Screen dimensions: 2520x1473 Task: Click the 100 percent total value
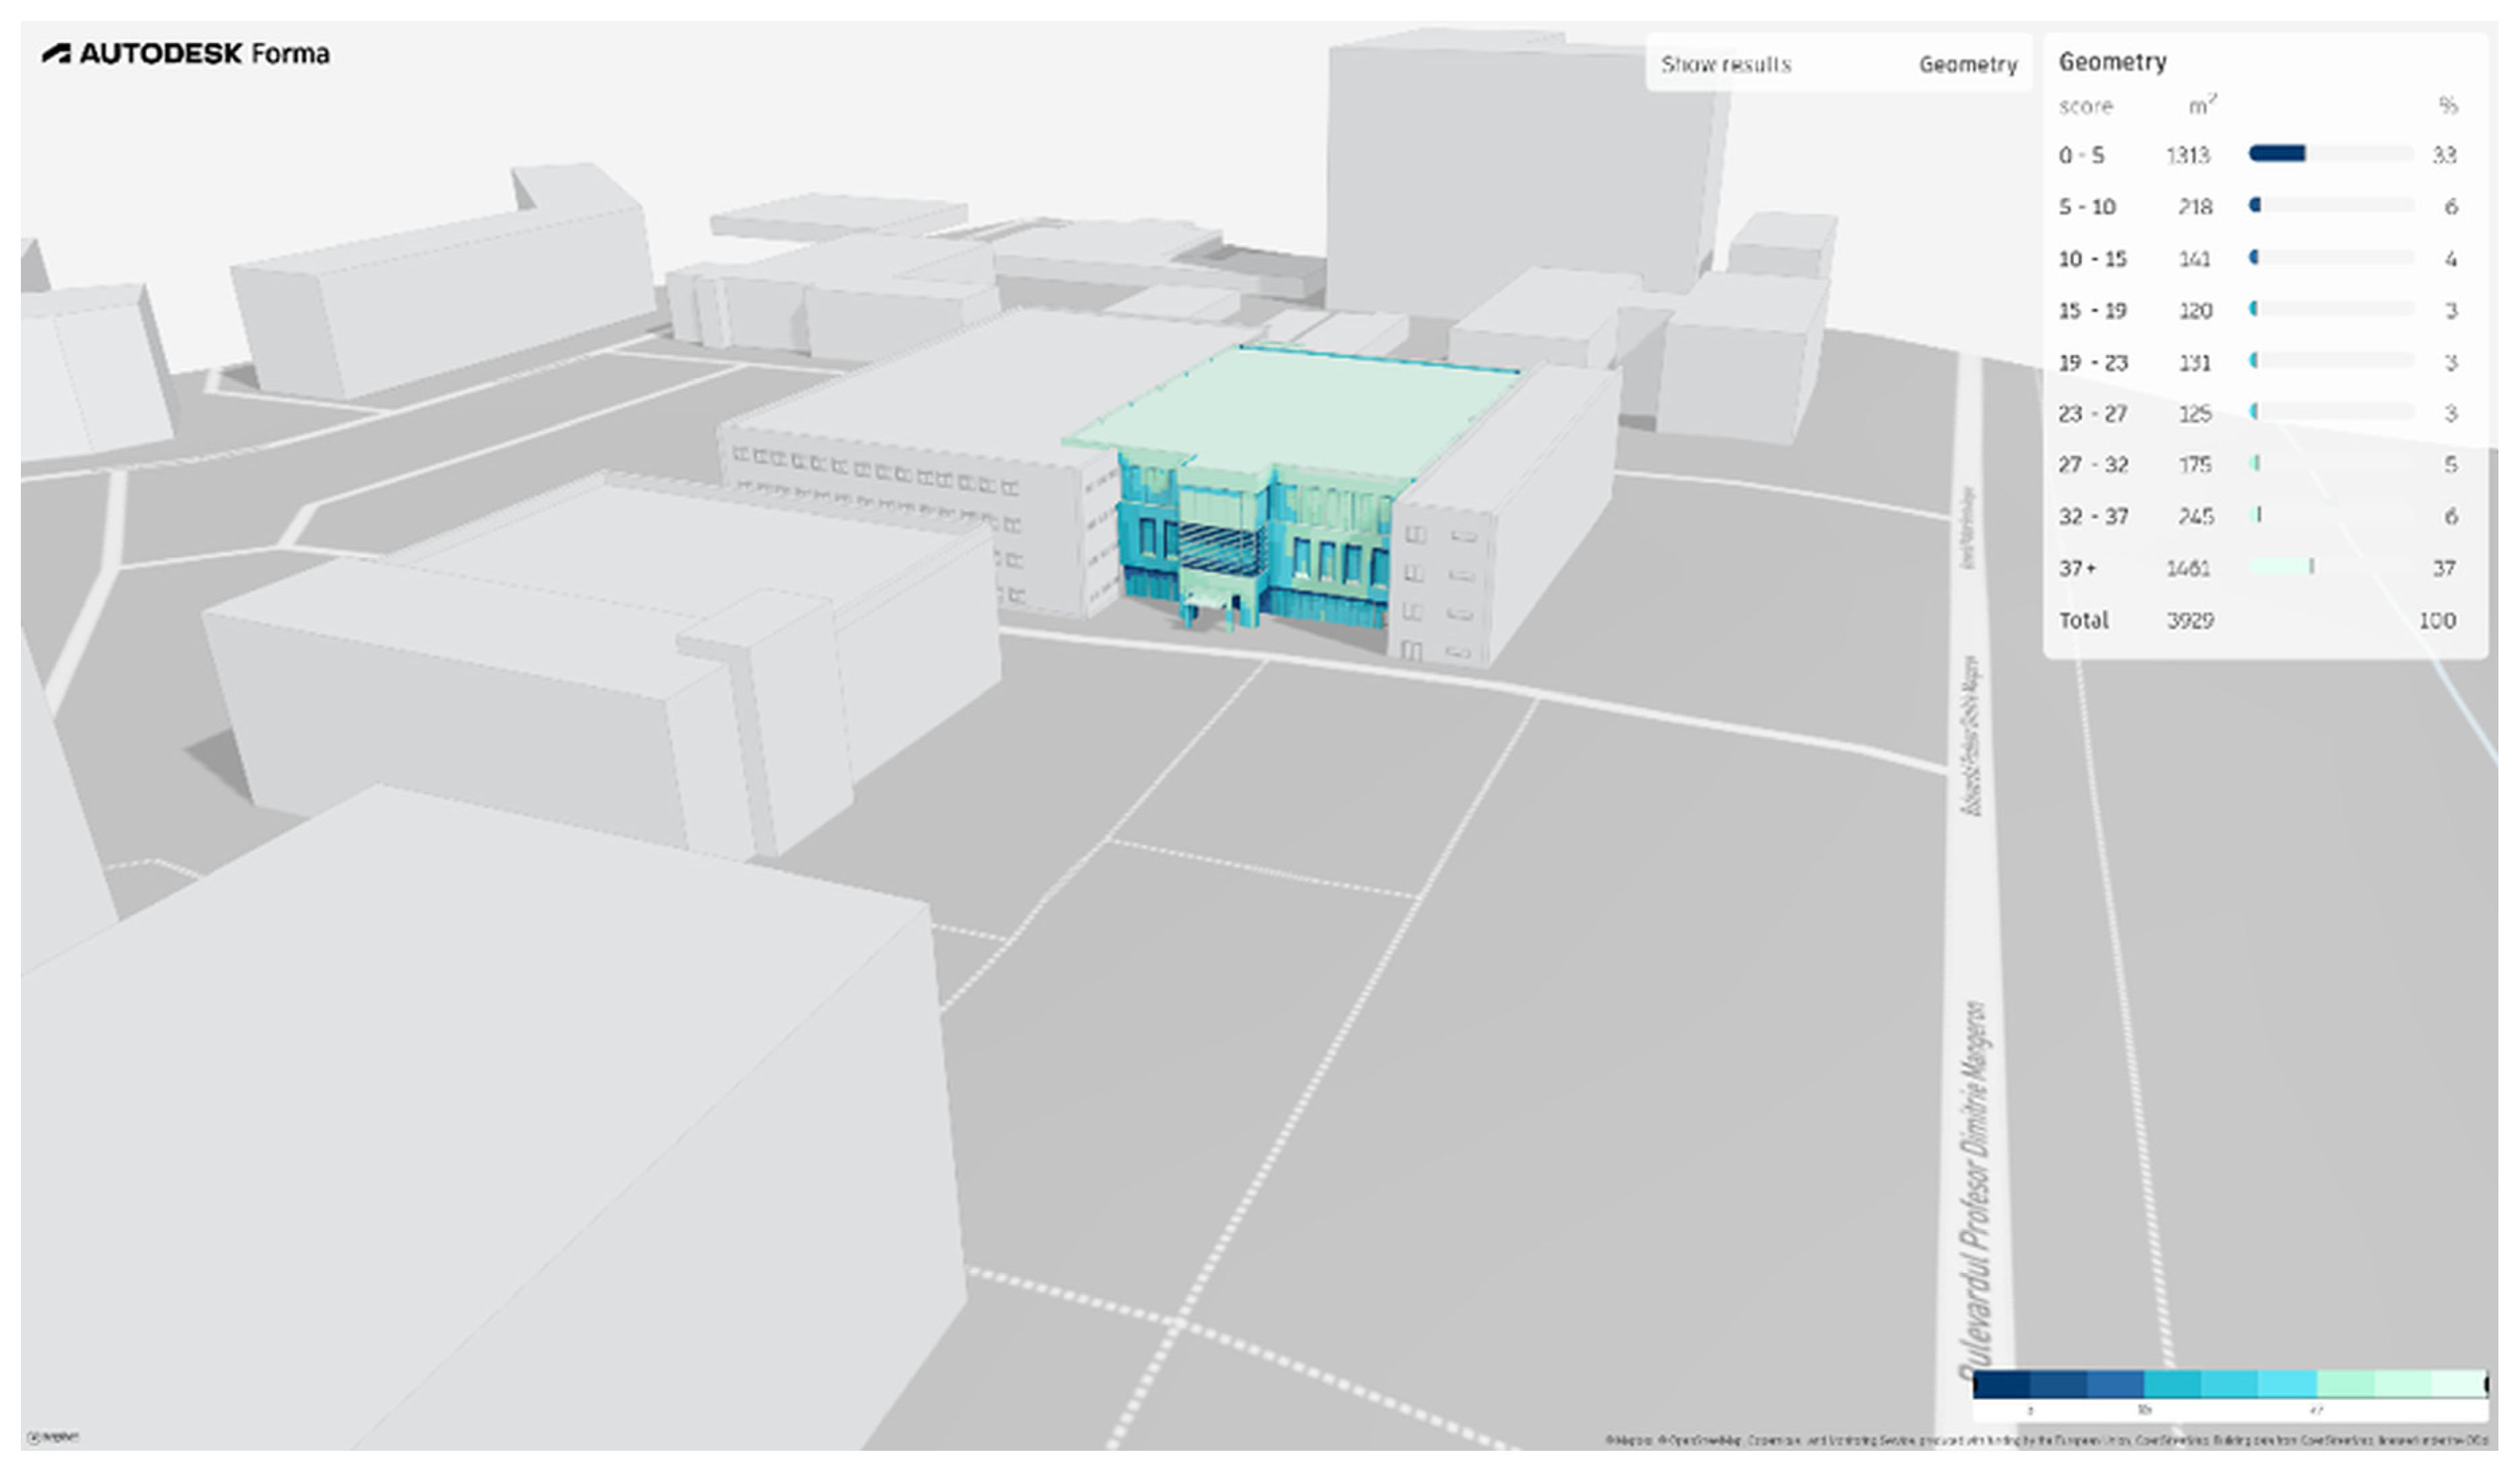(2437, 620)
